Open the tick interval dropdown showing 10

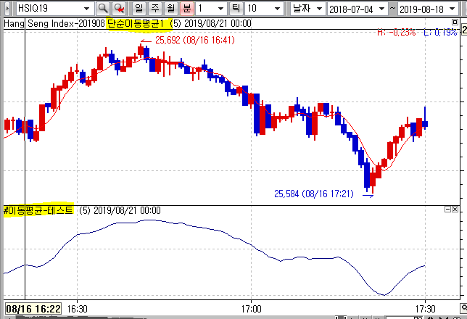(x=279, y=8)
